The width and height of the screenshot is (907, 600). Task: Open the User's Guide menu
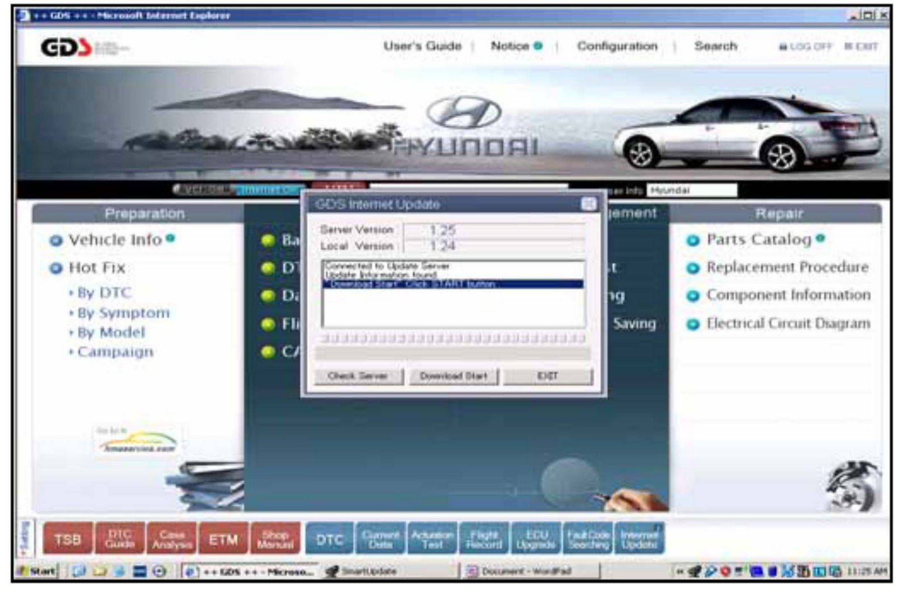click(x=422, y=47)
